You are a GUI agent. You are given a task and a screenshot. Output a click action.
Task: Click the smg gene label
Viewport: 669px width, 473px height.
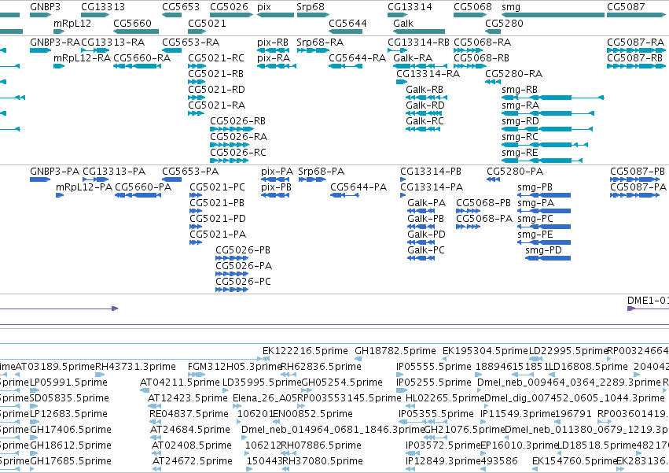511,7
